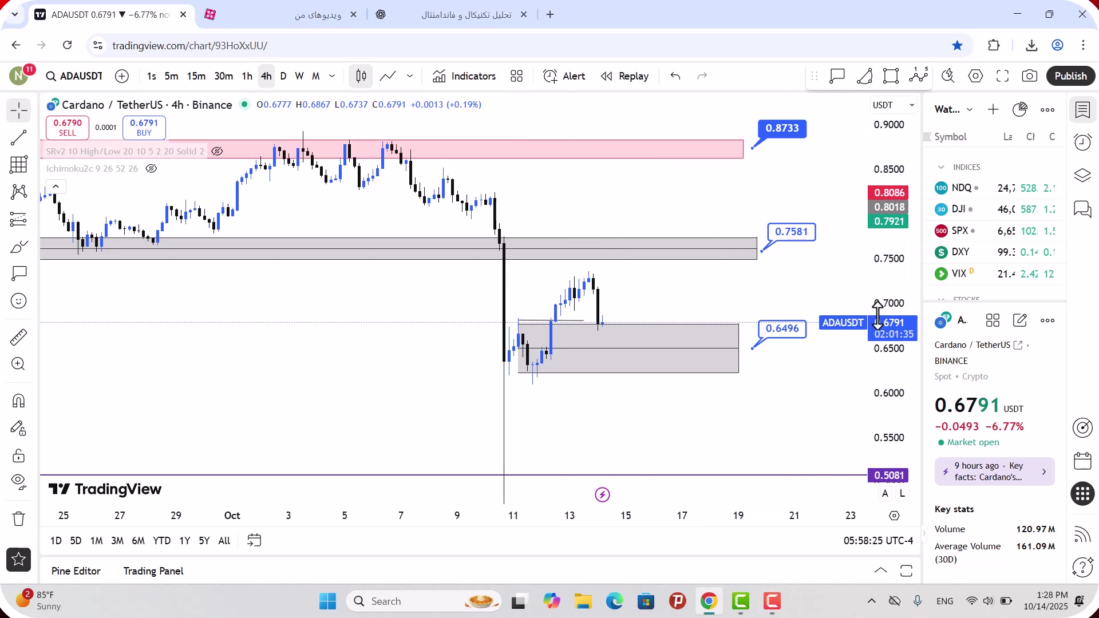This screenshot has width=1099, height=618.
Task: Select the YTD date range
Action: pyautogui.click(x=161, y=541)
